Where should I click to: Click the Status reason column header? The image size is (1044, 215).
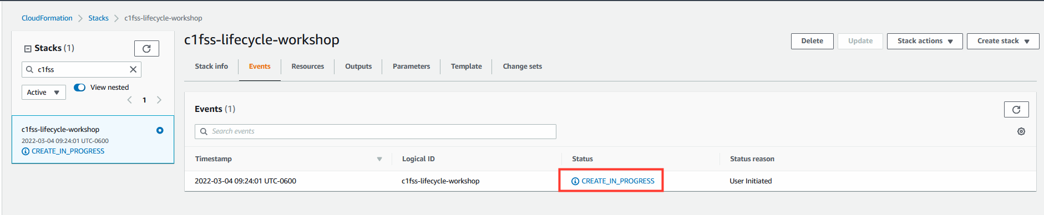(752, 159)
